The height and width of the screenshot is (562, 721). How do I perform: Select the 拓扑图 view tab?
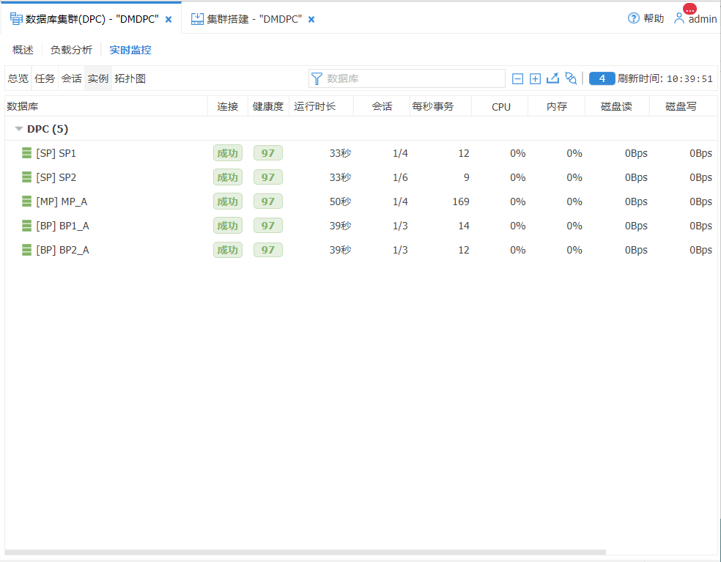coord(130,78)
